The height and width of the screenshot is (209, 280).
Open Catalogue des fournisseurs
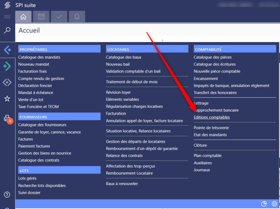pyautogui.click(x=42, y=125)
